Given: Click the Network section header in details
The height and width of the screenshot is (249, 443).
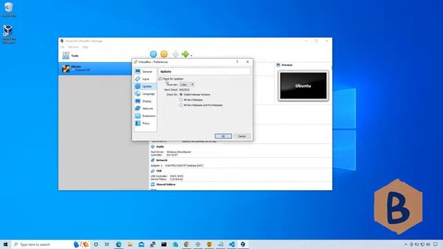Looking at the screenshot, I should (161, 160).
